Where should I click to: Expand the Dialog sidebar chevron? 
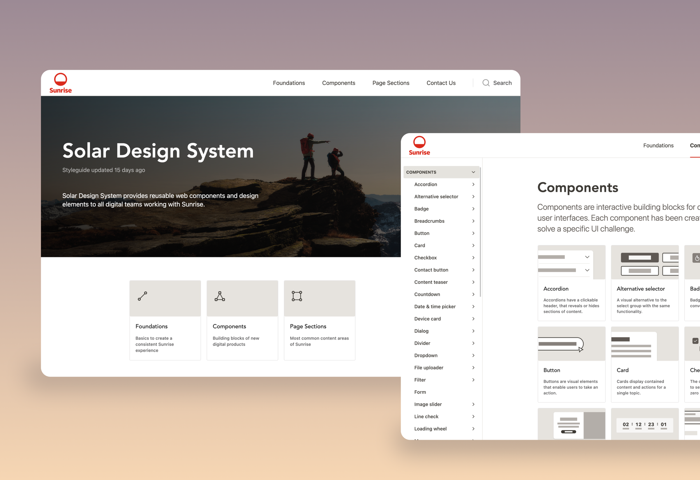point(473,331)
